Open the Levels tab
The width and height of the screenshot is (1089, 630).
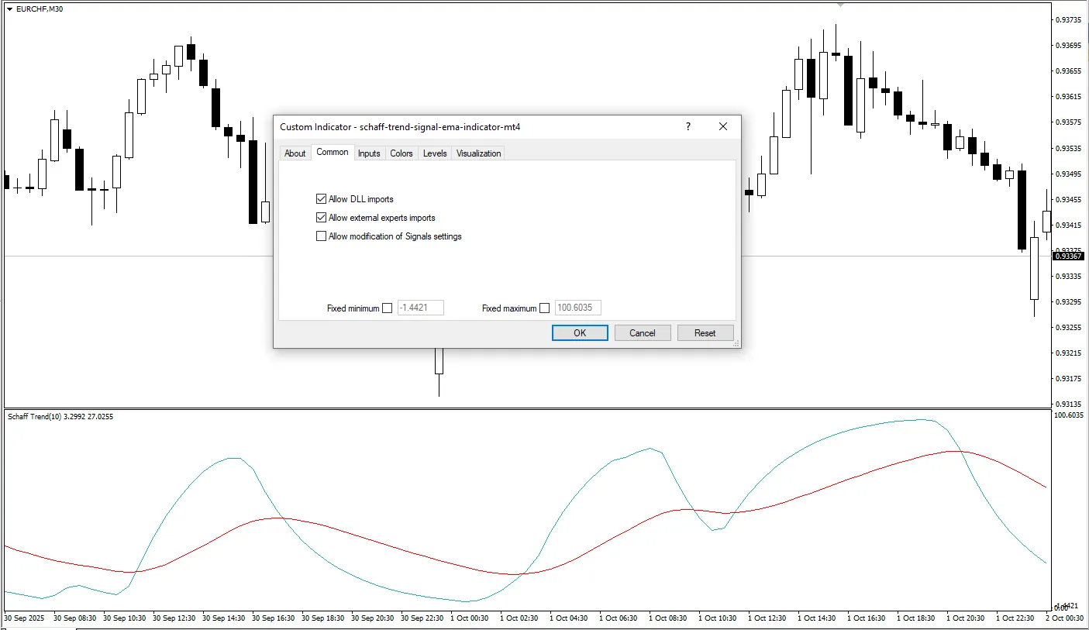(x=435, y=153)
